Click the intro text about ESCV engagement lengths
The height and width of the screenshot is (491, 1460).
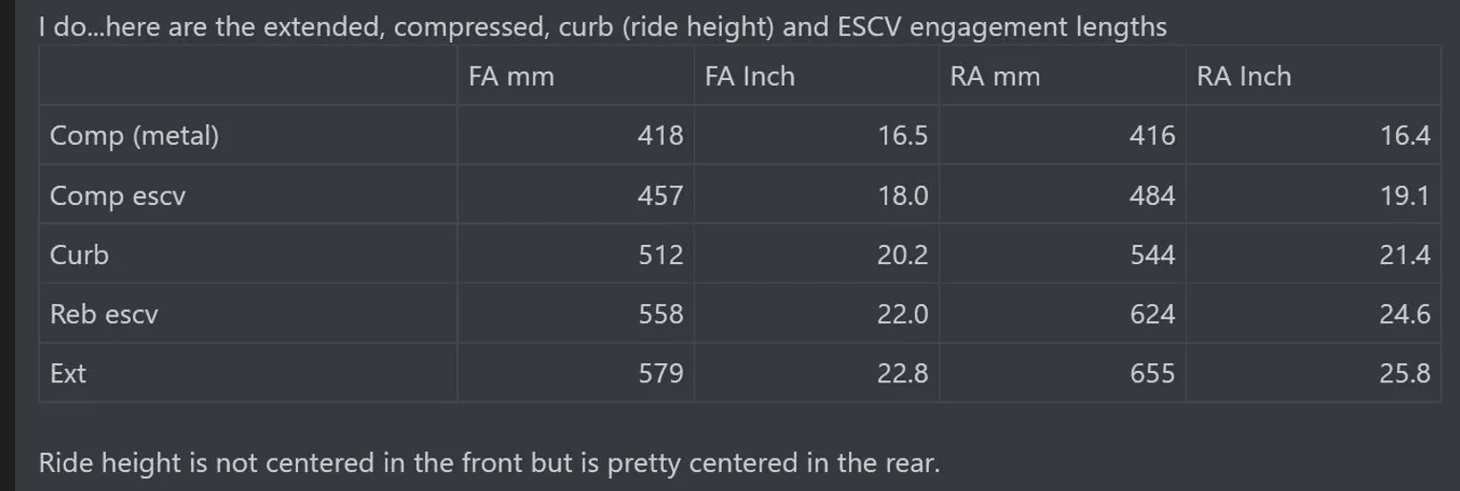click(603, 26)
